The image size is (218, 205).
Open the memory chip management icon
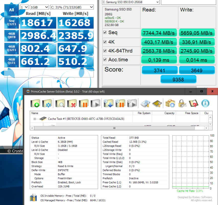pos(157,103)
